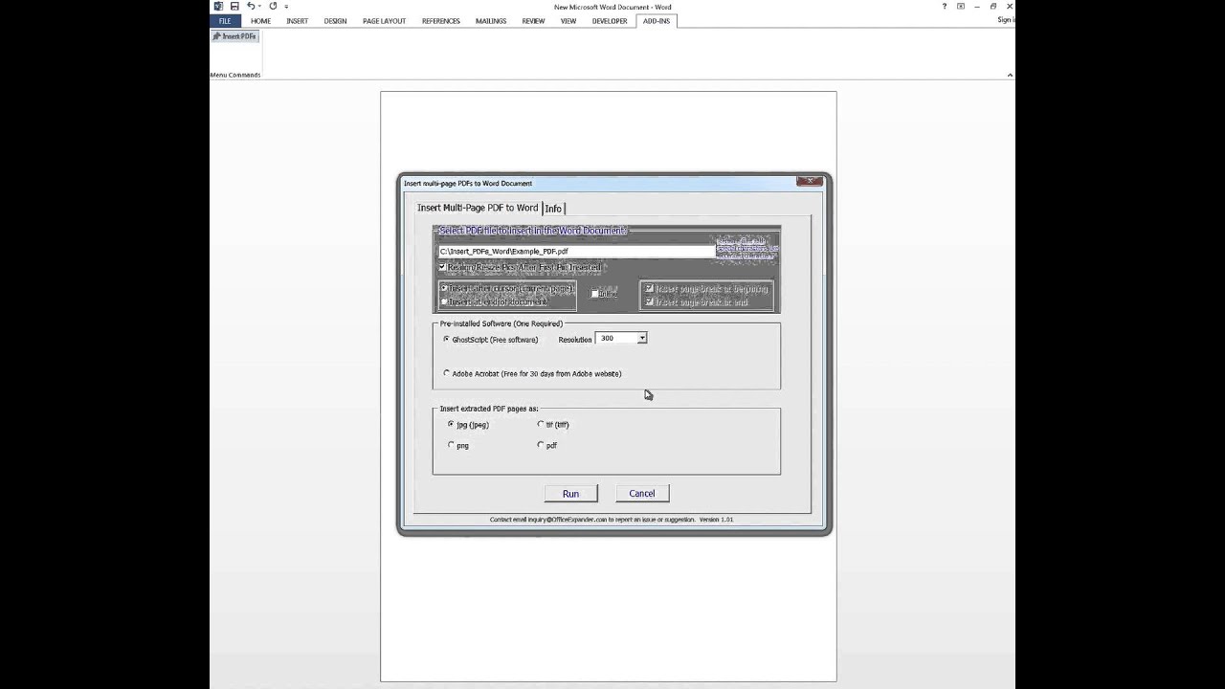The height and width of the screenshot is (689, 1225).
Task: Switch to the HOME tab
Action: 260,21
